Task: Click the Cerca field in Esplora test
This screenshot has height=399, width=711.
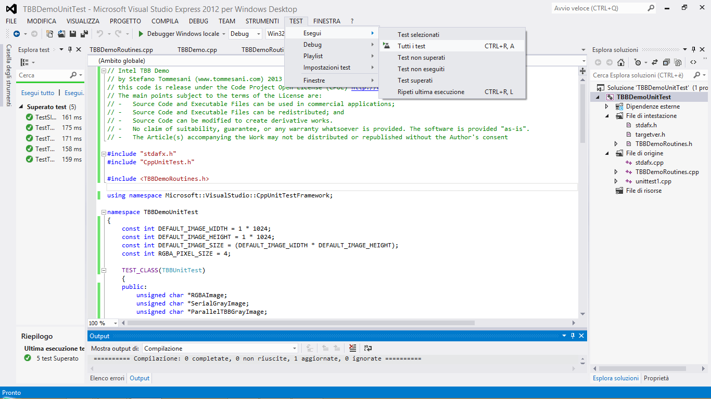Action: pyautogui.click(x=43, y=75)
